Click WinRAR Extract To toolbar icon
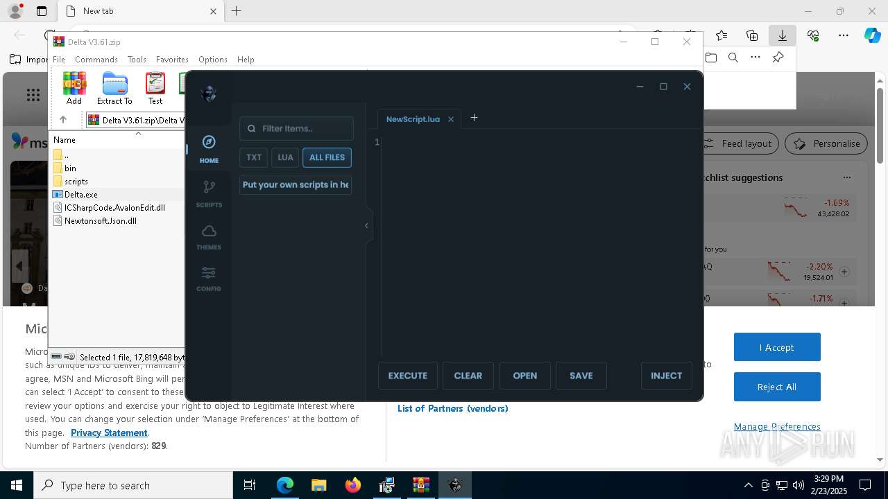Screen dimensions: 888x499 point(114,88)
